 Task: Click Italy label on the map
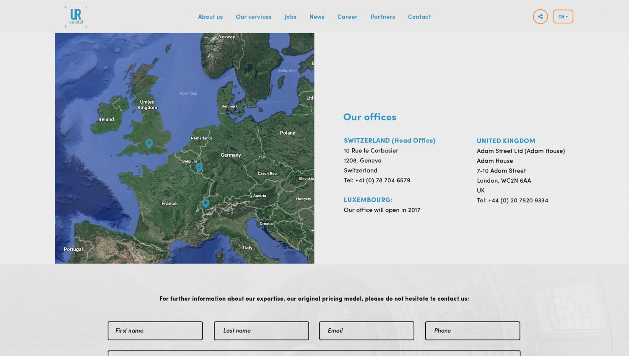[x=248, y=248]
